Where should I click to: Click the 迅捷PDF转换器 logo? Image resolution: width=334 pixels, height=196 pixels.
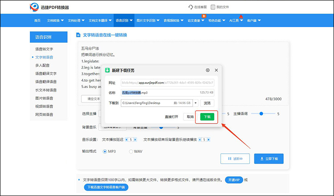point(49,7)
